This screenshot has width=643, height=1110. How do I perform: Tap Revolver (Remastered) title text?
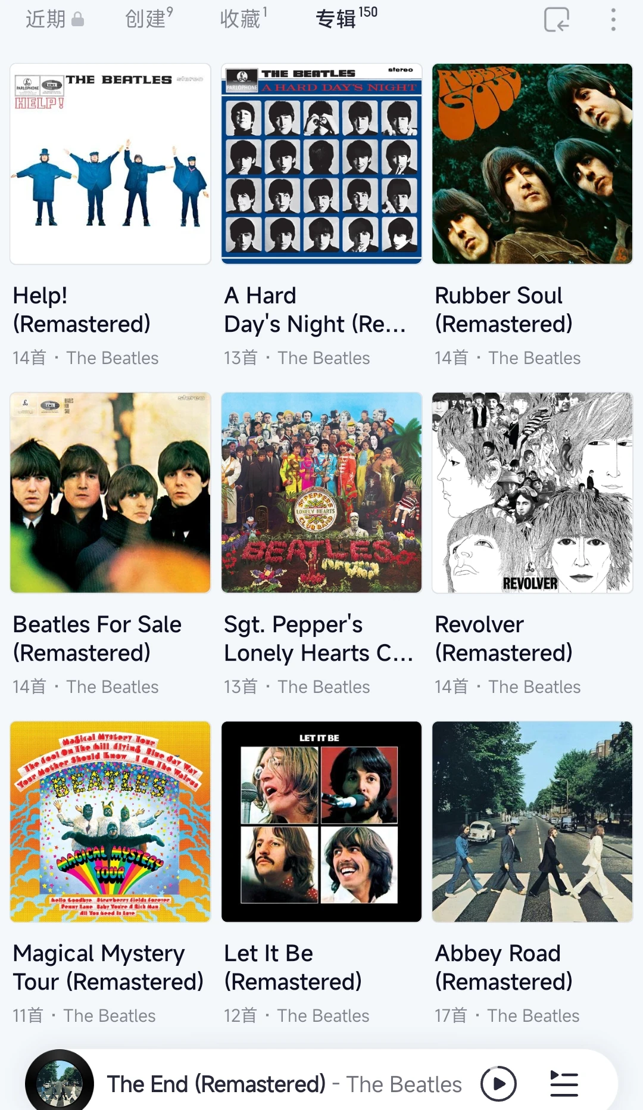coord(503,638)
